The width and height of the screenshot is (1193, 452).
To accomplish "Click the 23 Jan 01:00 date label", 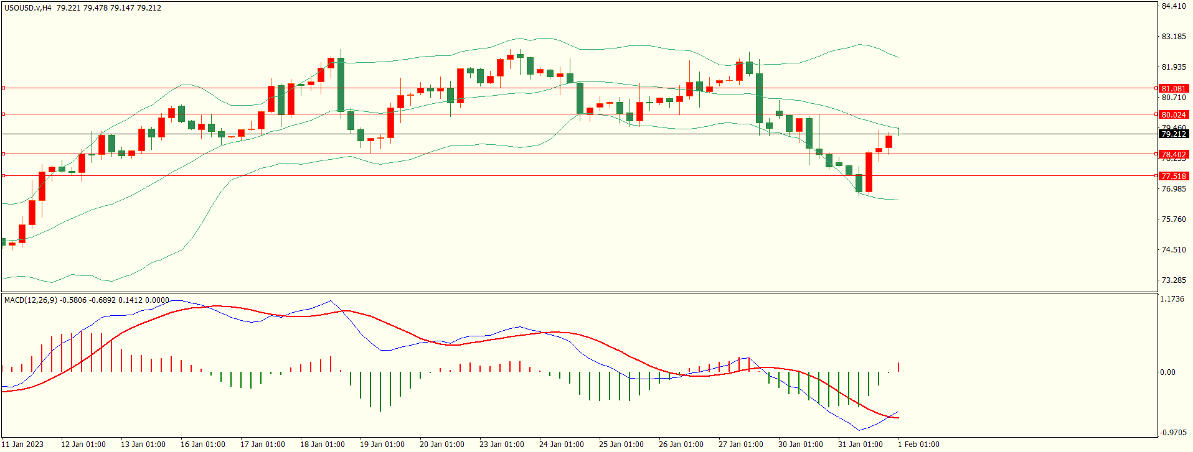I will pos(501,444).
